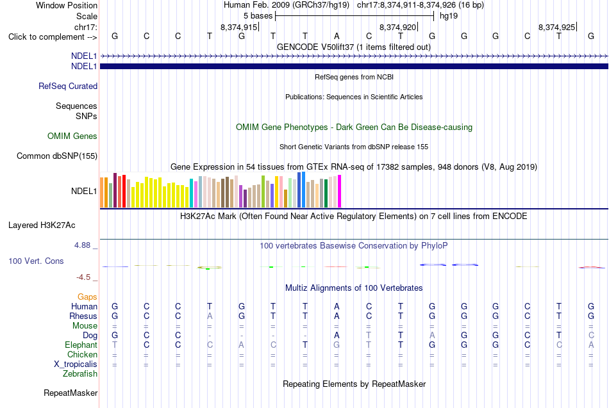Click the Scale label on the left
This screenshot has height=408, width=609.
pos(87,16)
